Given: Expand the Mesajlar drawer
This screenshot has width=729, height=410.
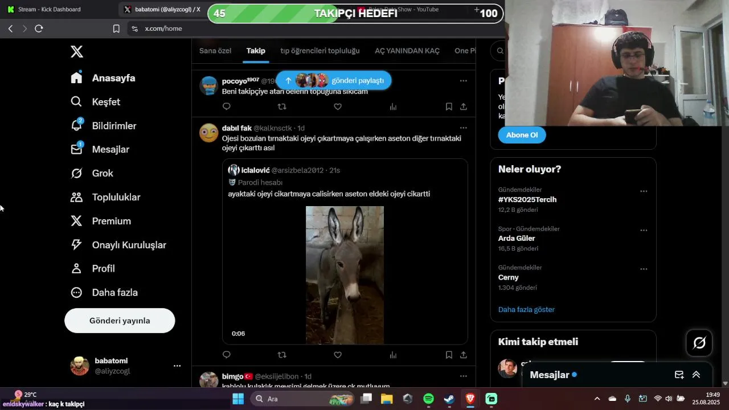Looking at the screenshot, I should point(696,375).
